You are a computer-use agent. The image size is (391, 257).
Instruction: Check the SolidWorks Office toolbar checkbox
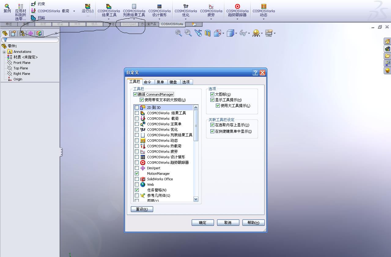(x=137, y=179)
